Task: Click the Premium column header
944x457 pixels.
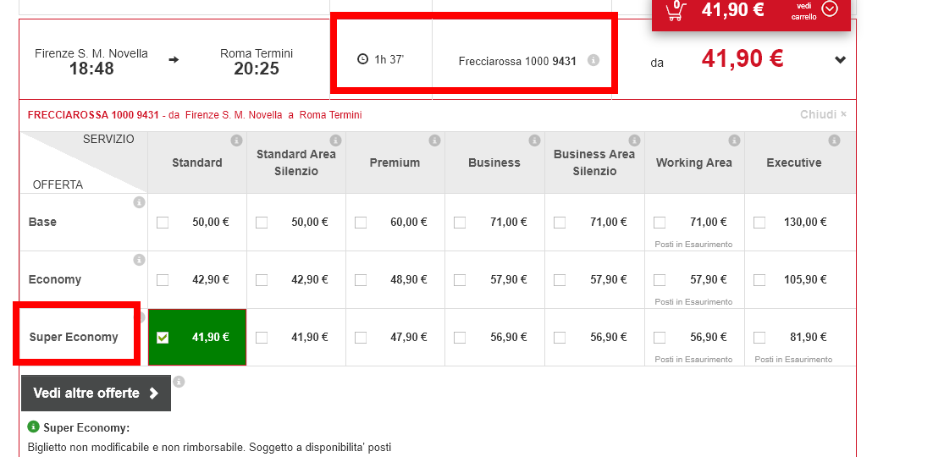Action: click(395, 162)
